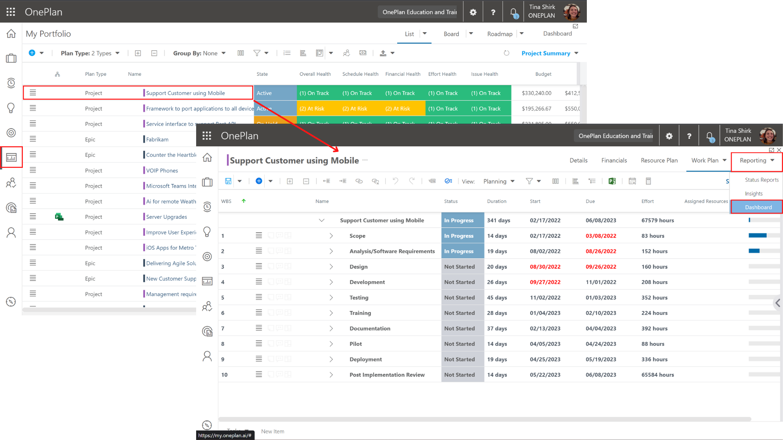Click the link tasks icon in work plan toolbar
The height and width of the screenshot is (440, 783).
(x=359, y=181)
